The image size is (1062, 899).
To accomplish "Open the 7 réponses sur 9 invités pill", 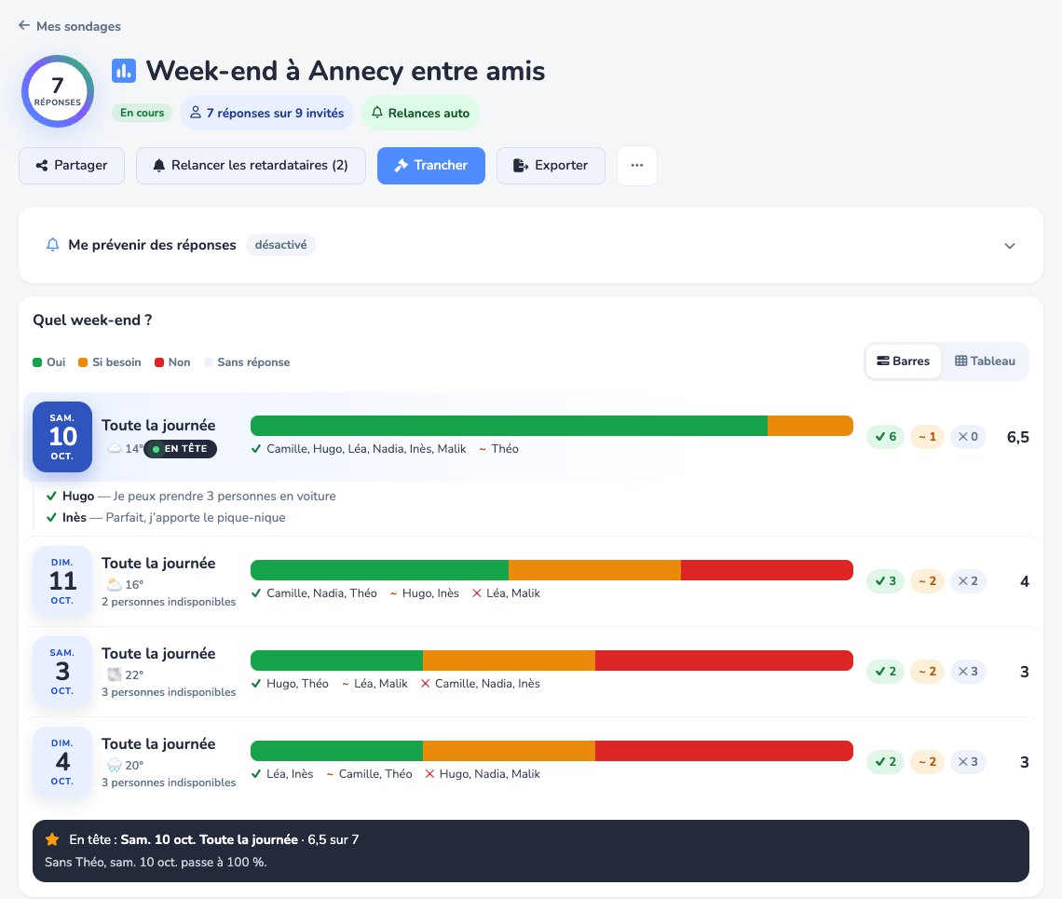I will (266, 113).
